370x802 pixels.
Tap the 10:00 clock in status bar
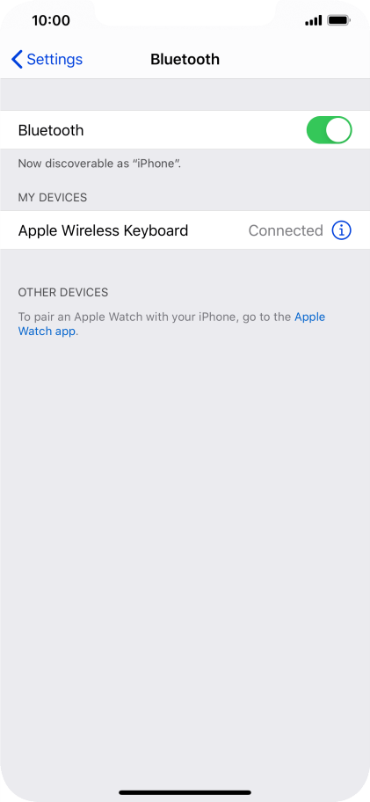51,20
